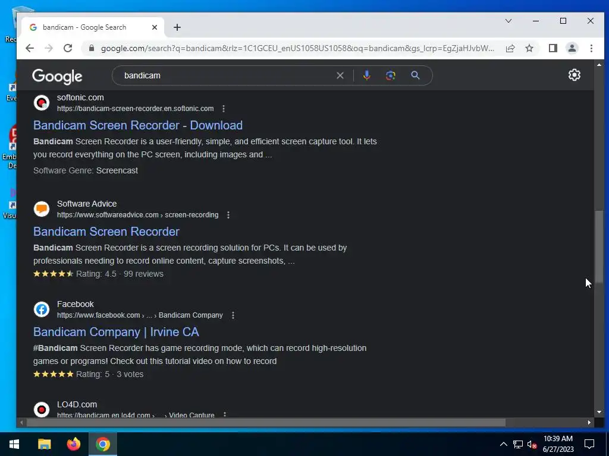This screenshot has width=609, height=456.
Task: Open Chrome tab search chevron
Action: (x=508, y=21)
